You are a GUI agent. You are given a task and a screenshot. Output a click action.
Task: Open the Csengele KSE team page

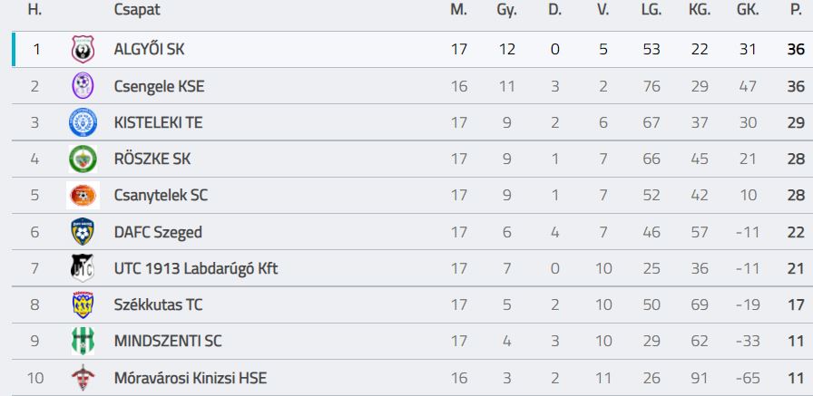click(x=159, y=86)
